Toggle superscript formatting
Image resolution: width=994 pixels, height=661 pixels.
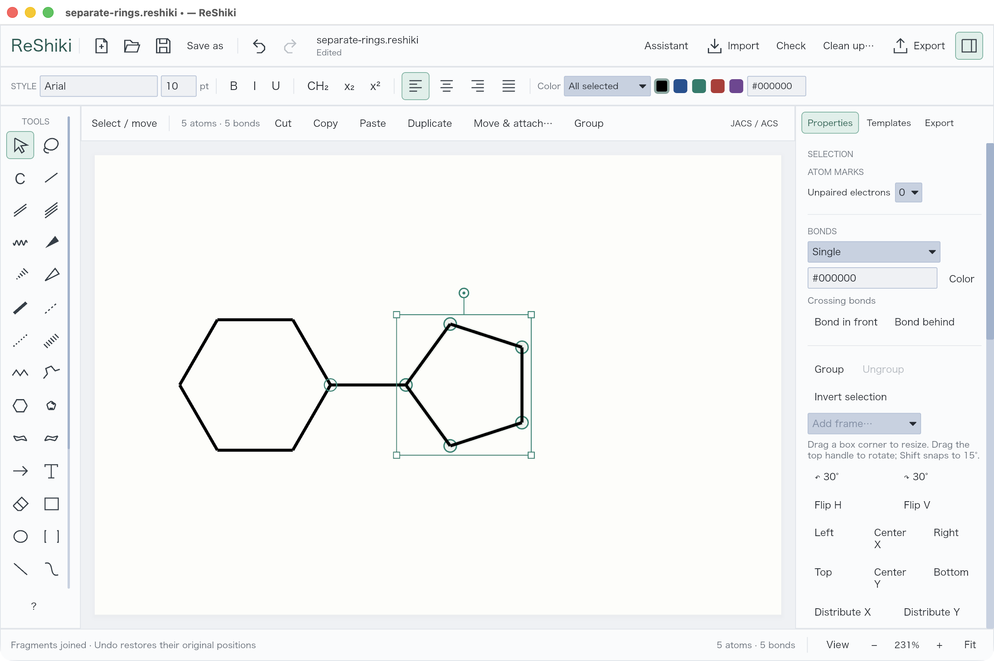pyautogui.click(x=375, y=86)
